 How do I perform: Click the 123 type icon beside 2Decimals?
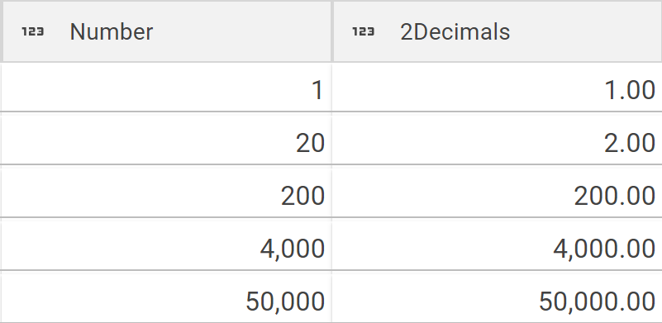click(x=364, y=31)
